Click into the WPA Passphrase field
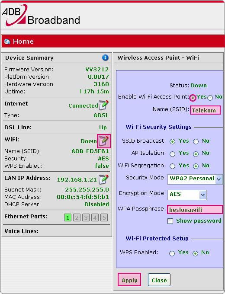 click(x=195, y=210)
